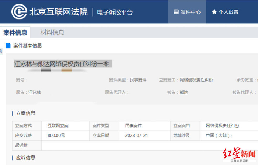Click the 案件类型 table header cell
The image size is (258, 165).
(x=104, y=126)
